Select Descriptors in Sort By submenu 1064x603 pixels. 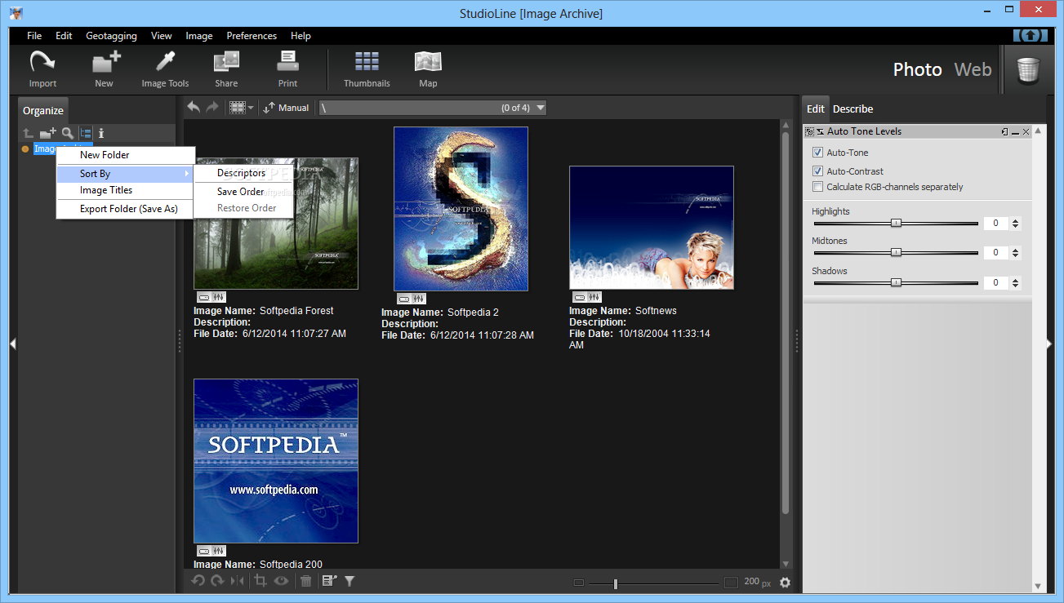pyautogui.click(x=243, y=173)
